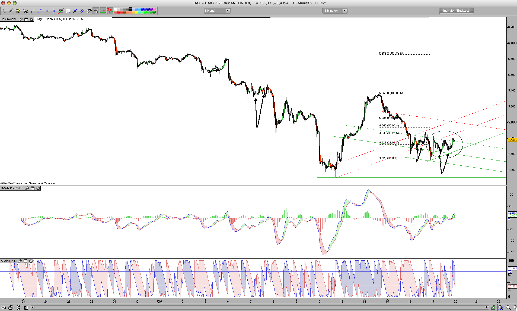Click the scrollbar right arrow
The image size is (517, 311).
487,307
